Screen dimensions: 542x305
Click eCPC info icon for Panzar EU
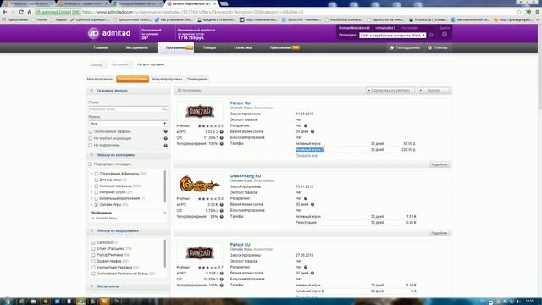(222, 273)
